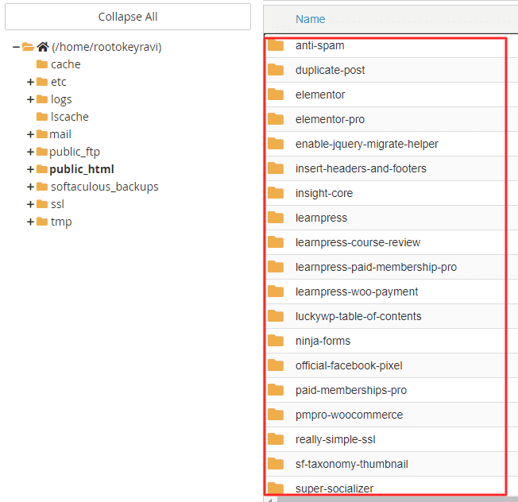Select lscache in the folder tree
This screenshot has height=502, width=518.
[69, 117]
